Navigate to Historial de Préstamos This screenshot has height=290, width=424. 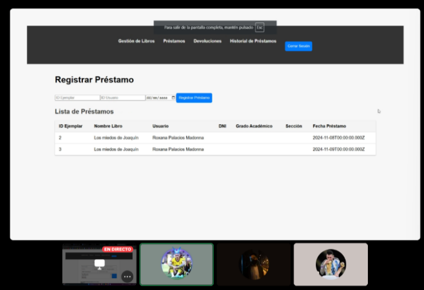(x=253, y=41)
